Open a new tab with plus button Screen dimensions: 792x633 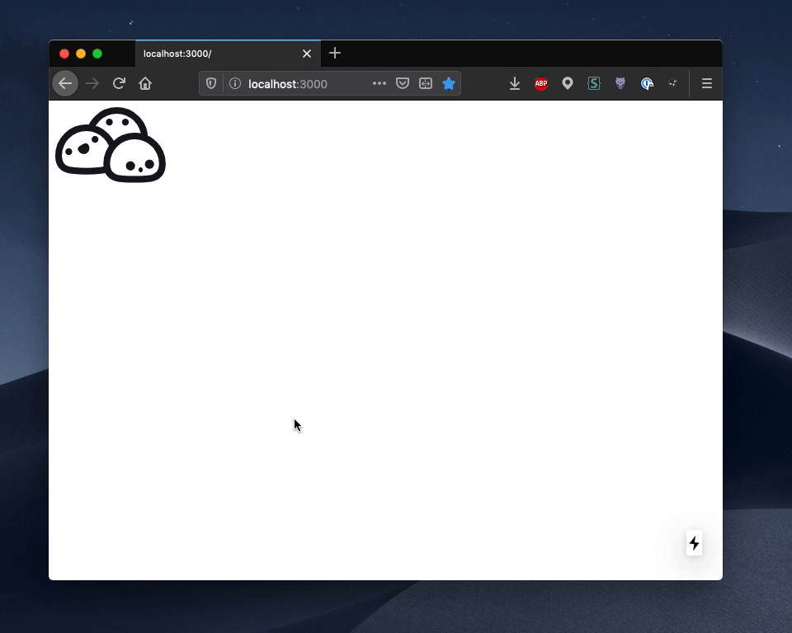pos(335,53)
